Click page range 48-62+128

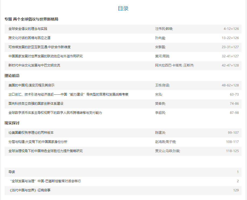pos(230,85)
